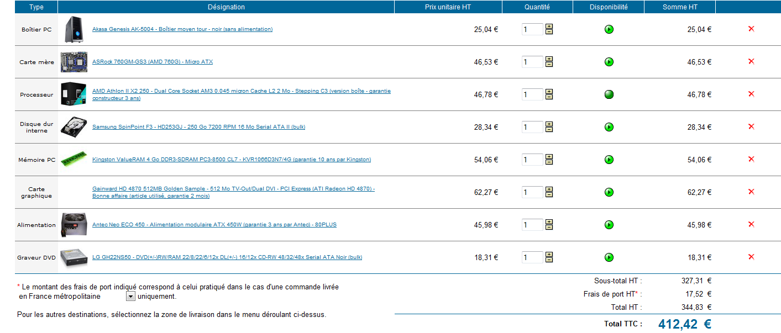
Task: Decrease quantity of LG DVD burner
Action: click(549, 260)
